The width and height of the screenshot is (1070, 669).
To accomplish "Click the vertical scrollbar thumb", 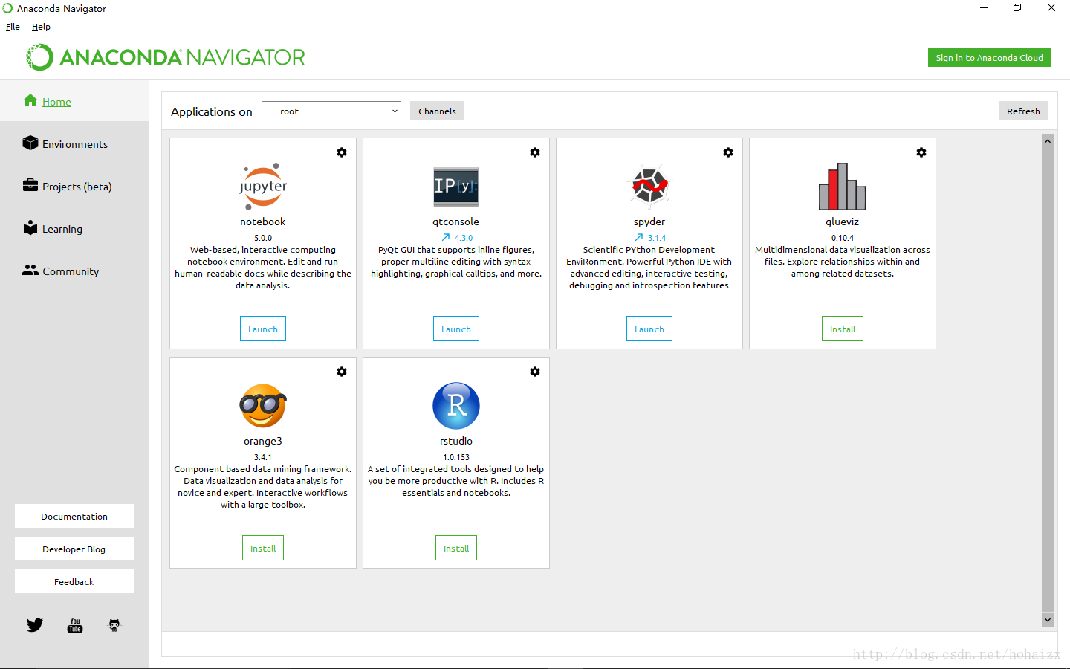I will [x=1048, y=380].
